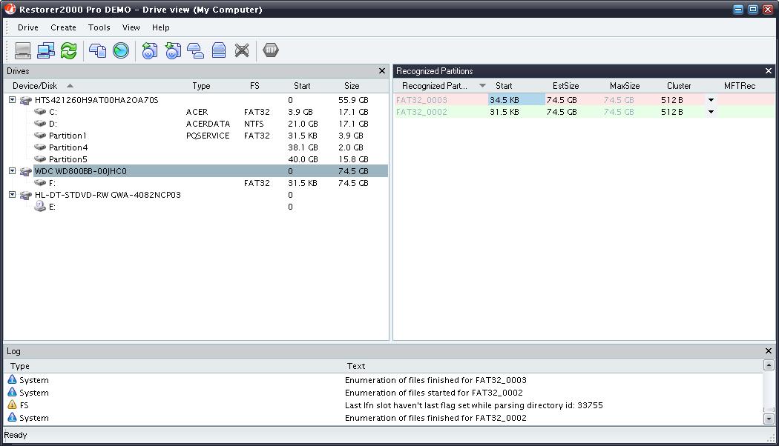779x446 pixels.
Task: Click the yellow warning icon beside FS log entry
Action: coord(13,405)
